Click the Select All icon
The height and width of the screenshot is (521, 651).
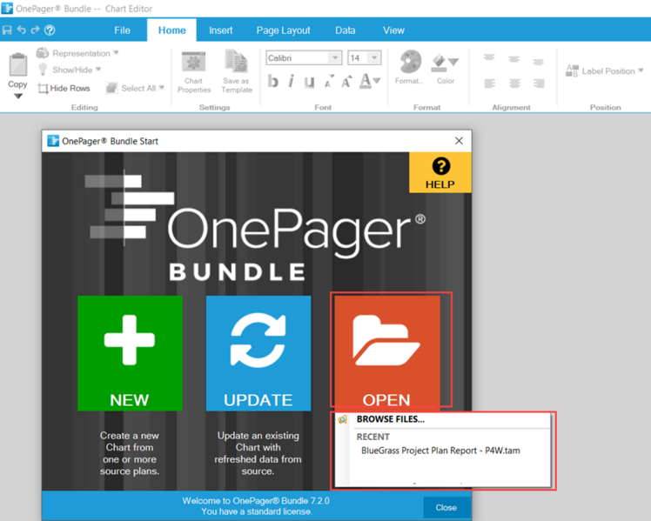[111, 88]
